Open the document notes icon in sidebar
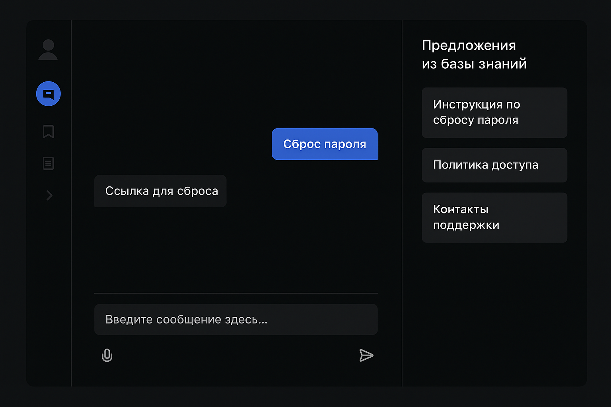This screenshot has width=611, height=407. click(x=49, y=163)
